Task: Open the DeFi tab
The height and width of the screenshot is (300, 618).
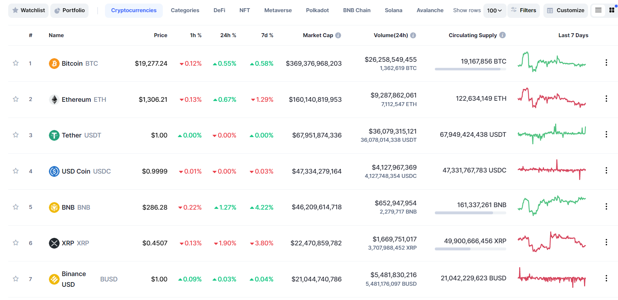Action: (x=219, y=10)
